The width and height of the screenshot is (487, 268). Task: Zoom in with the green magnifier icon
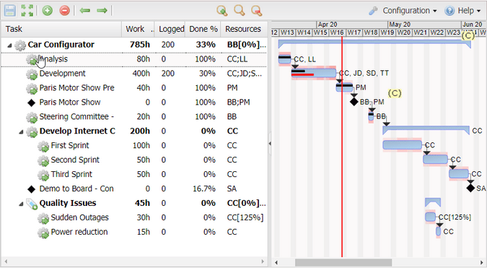[221, 11]
